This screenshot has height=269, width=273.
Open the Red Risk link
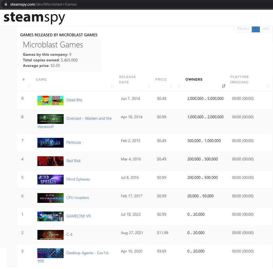[73, 161]
